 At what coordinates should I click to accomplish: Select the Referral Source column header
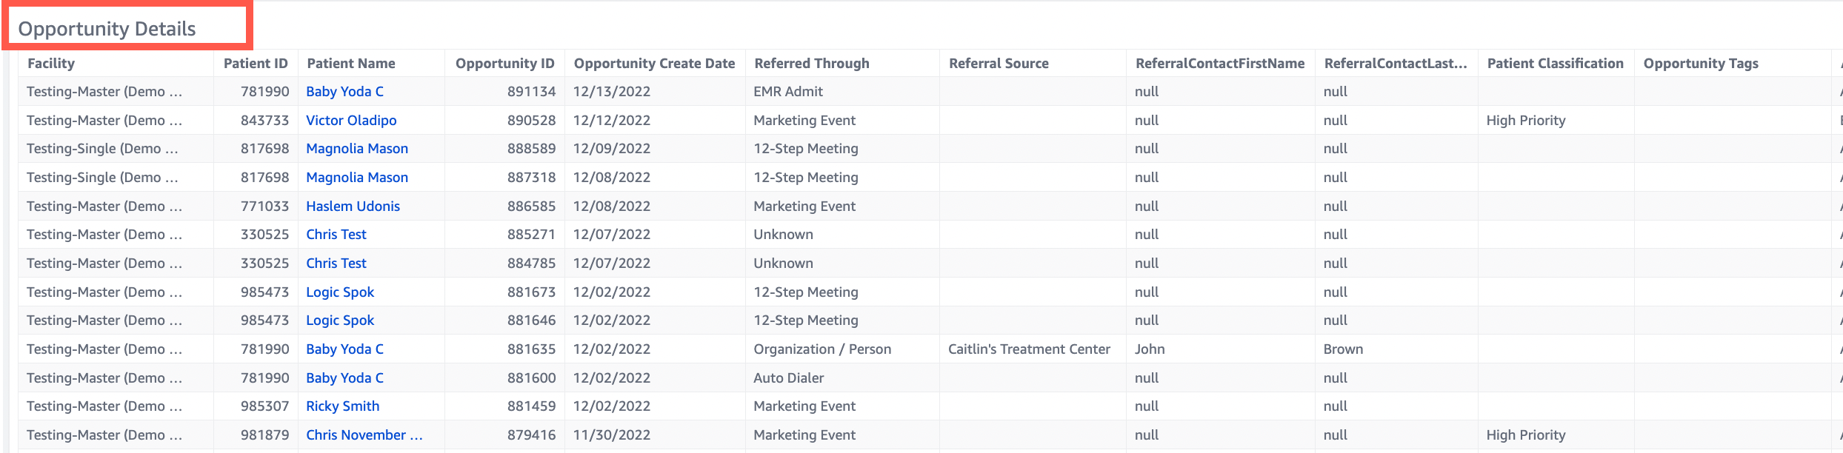coord(999,64)
